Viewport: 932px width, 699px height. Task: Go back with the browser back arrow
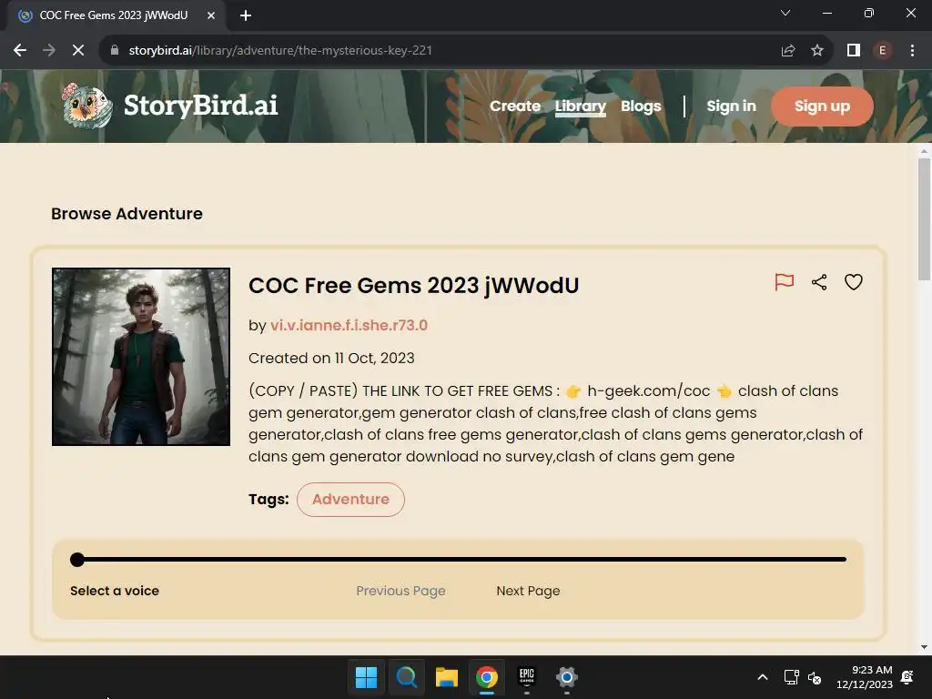[x=20, y=51]
